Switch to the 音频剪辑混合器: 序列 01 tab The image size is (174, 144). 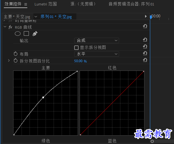(x=131, y=4)
